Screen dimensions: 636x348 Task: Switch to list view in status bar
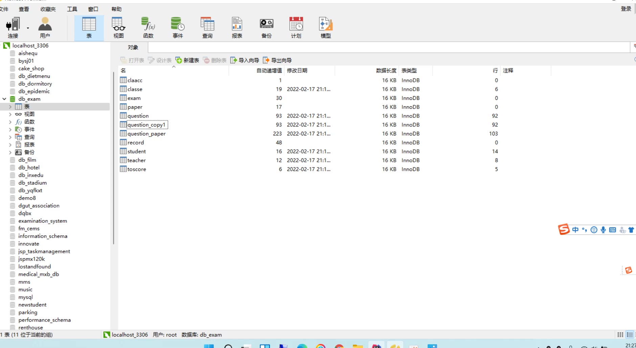click(x=630, y=335)
